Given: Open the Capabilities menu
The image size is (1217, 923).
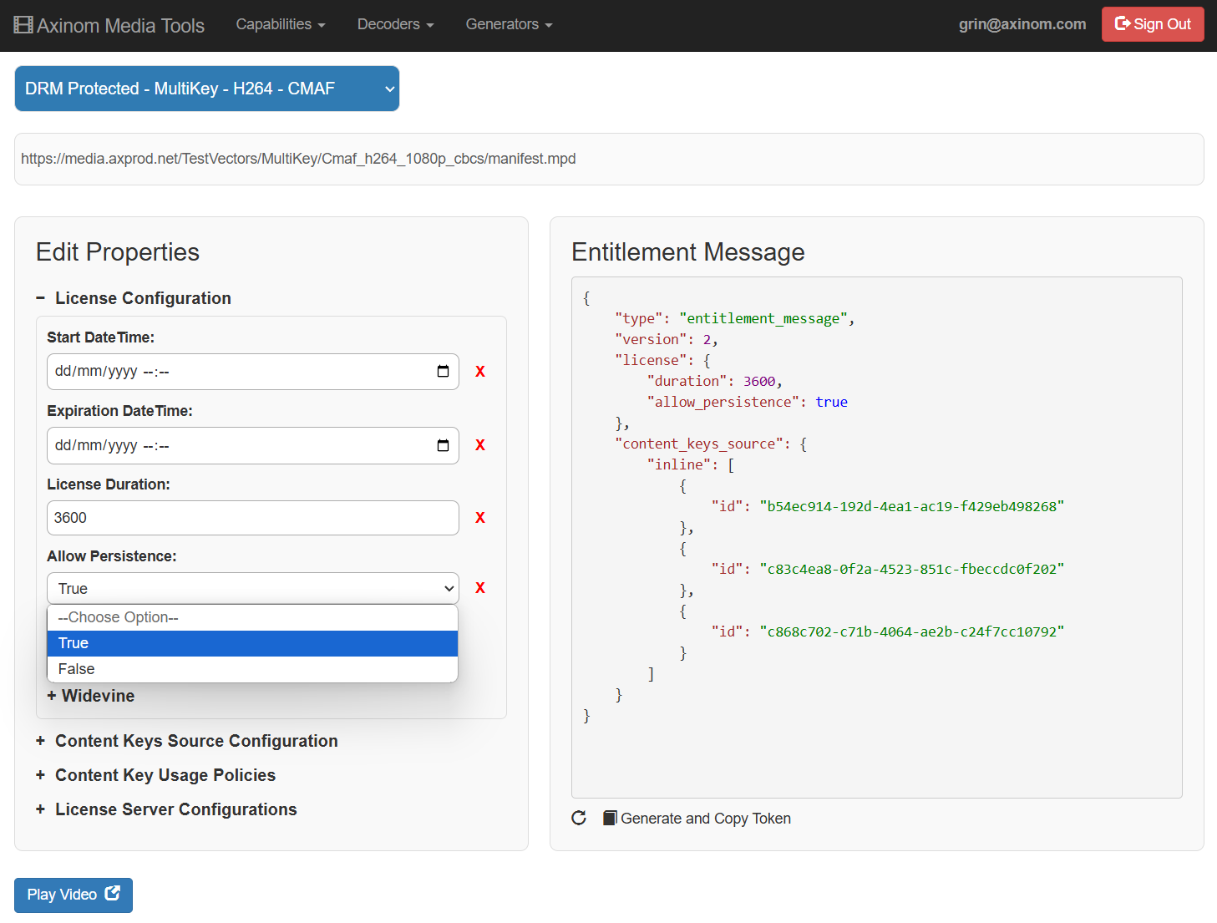Looking at the screenshot, I should 281,24.
